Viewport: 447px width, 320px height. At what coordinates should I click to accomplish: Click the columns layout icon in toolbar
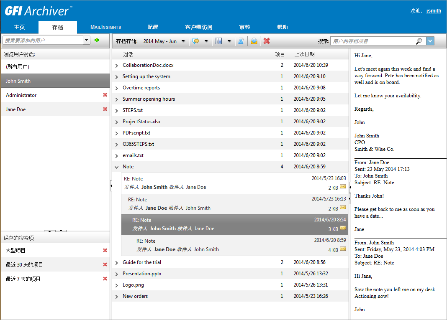pos(218,41)
